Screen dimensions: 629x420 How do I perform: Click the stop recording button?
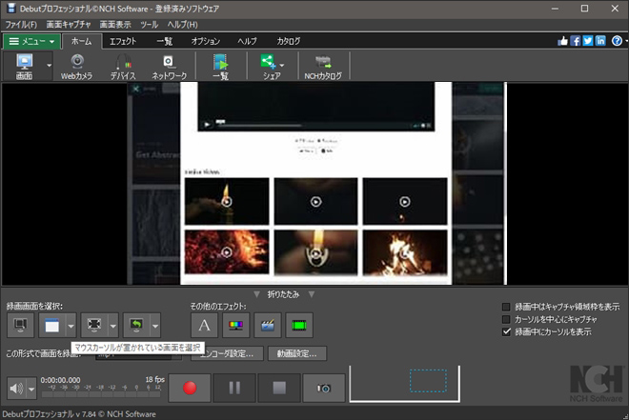click(x=279, y=388)
